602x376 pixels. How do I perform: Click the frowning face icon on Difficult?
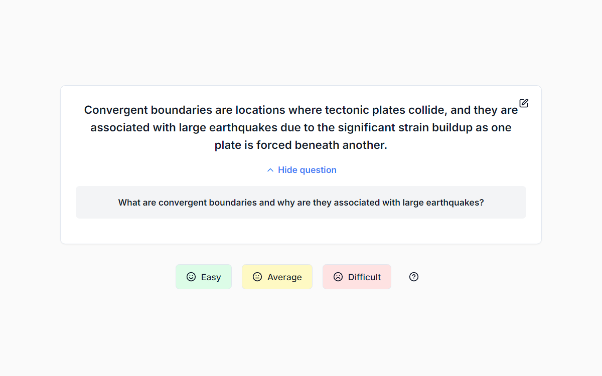pos(338,277)
